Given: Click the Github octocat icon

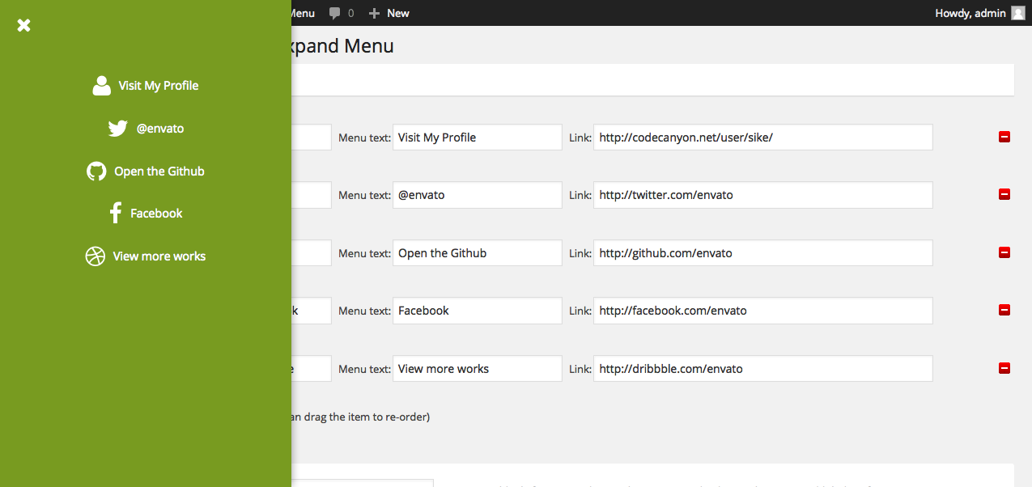Looking at the screenshot, I should click(96, 171).
